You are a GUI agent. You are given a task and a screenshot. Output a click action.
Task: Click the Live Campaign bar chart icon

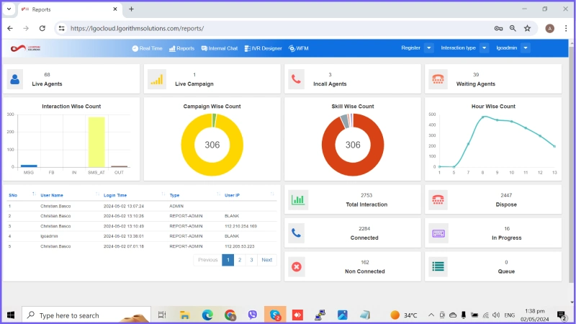[156, 79]
